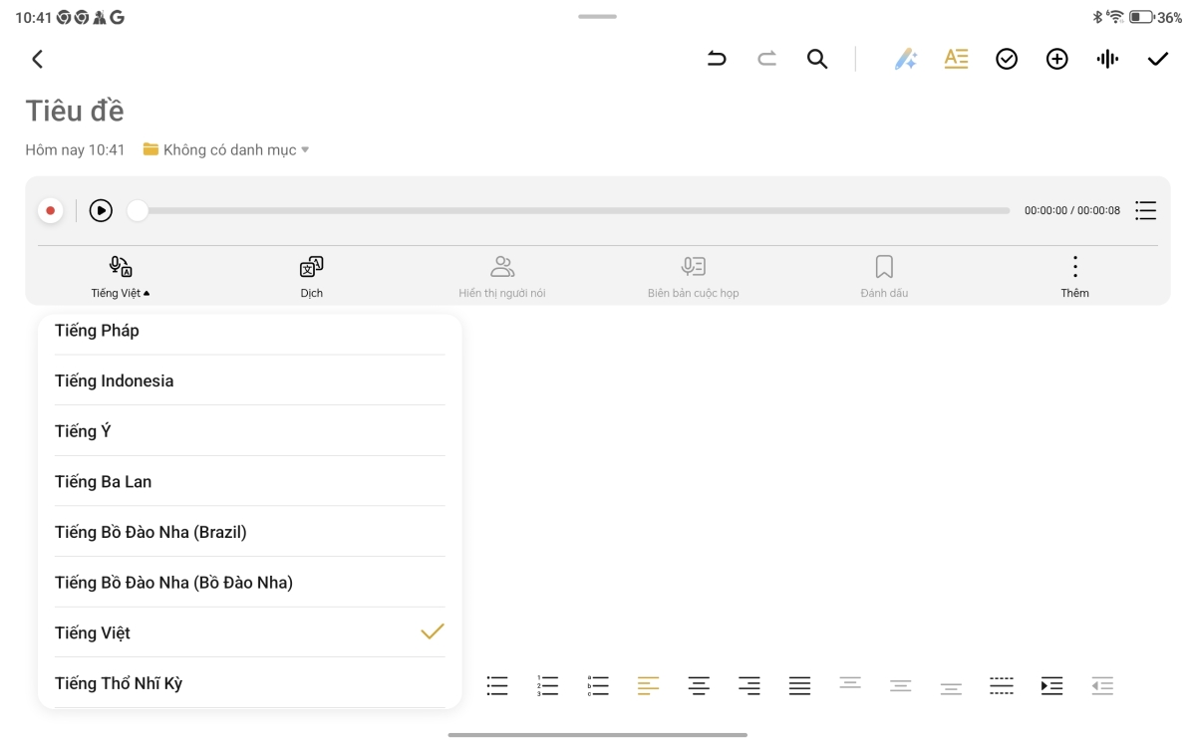Screen dimensions: 1196x747
Task: Add content with the plus circle icon
Action: [x=1056, y=60]
